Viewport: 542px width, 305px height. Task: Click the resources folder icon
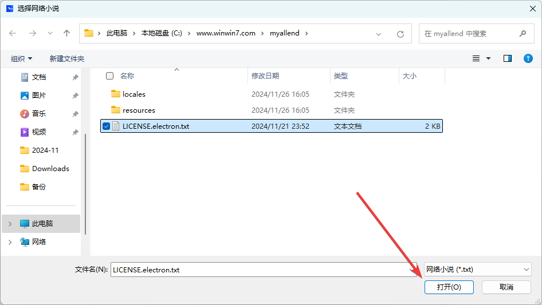pos(116,110)
